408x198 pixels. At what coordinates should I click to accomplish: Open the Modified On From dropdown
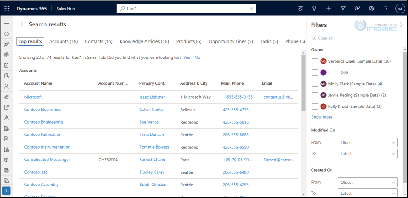coord(368,142)
